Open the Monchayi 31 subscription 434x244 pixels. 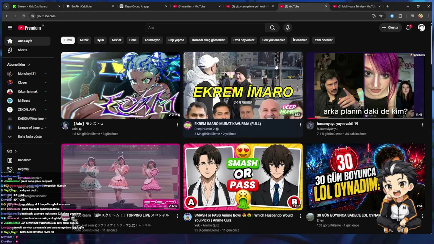[27, 74]
